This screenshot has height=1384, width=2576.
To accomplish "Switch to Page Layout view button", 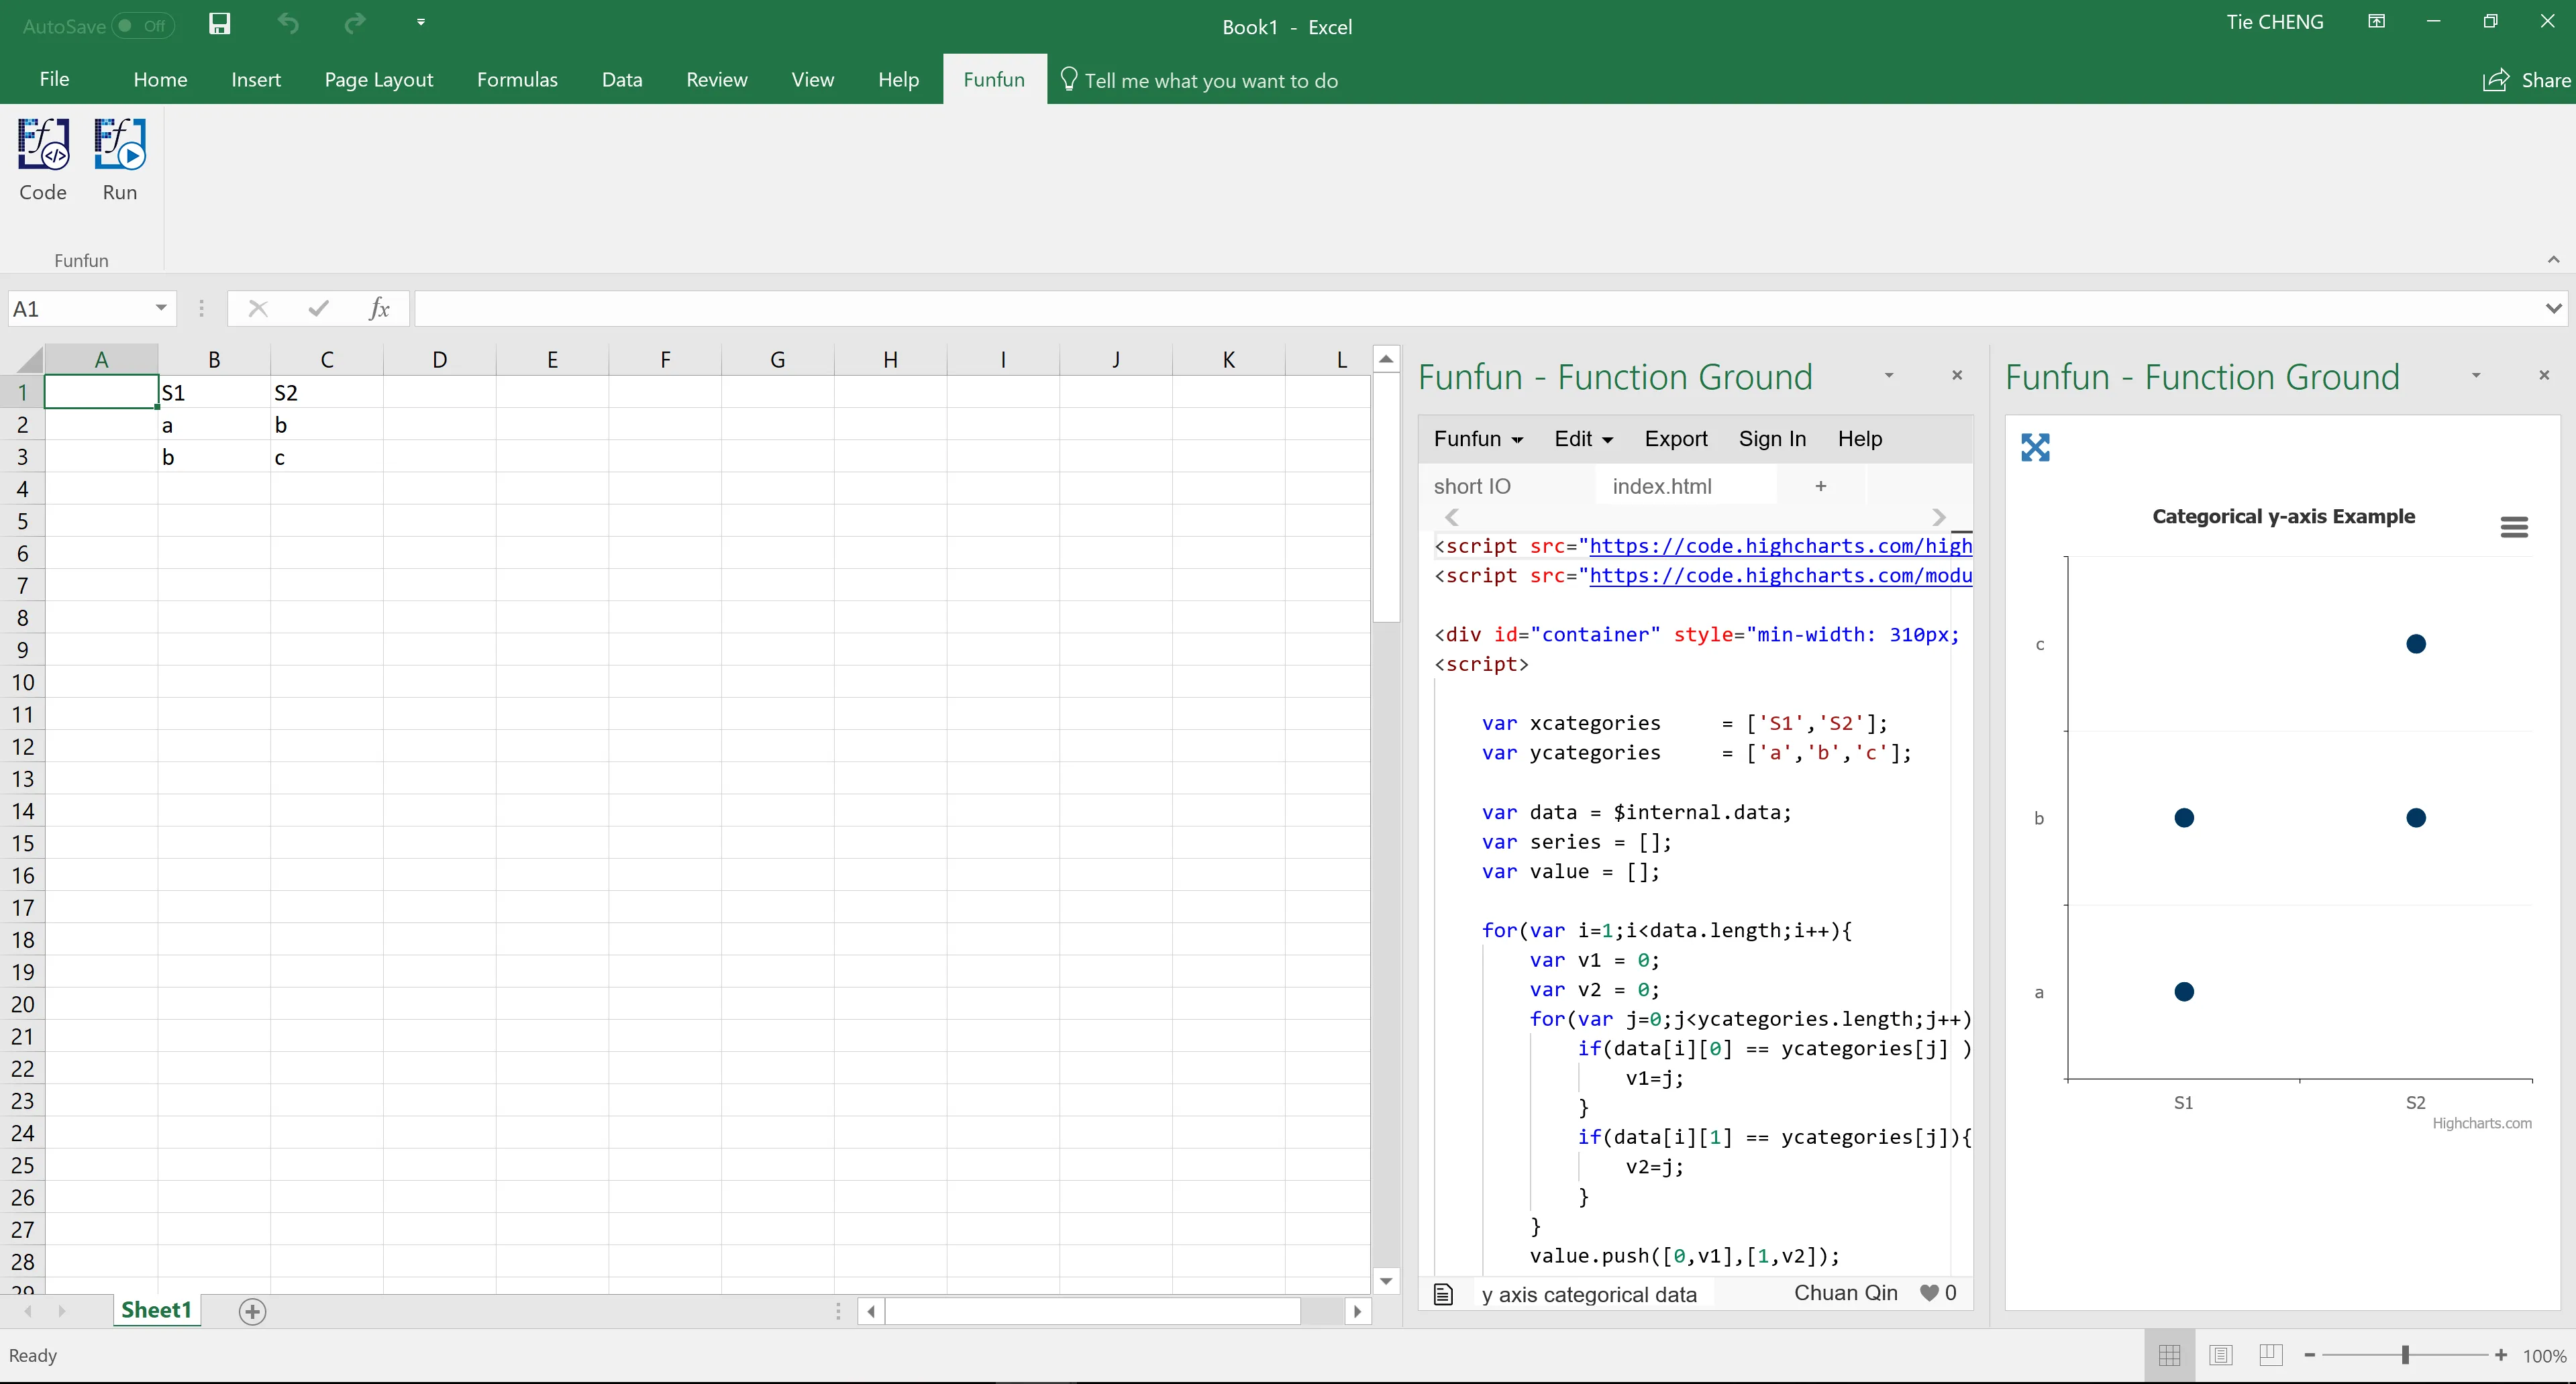I will pyautogui.click(x=2220, y=1355).
